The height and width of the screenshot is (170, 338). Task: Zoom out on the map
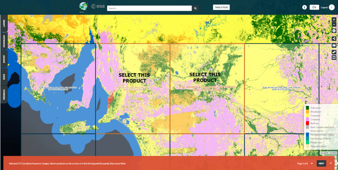(334, 24)
